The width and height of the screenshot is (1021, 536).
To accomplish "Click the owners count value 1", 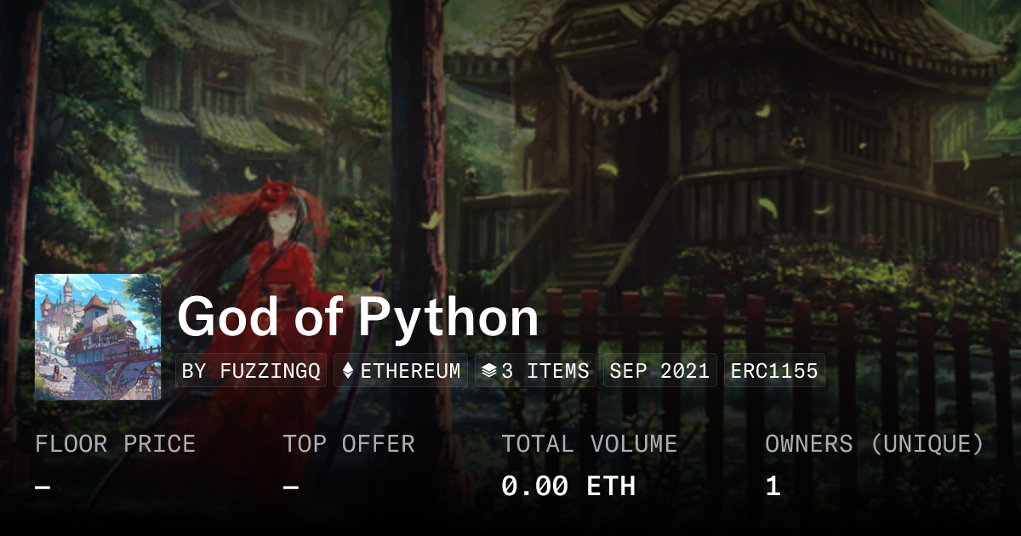I will tap(773, 487).
